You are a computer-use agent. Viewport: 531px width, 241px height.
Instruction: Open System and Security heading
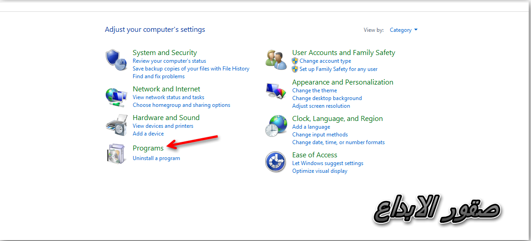coord(165,53)
